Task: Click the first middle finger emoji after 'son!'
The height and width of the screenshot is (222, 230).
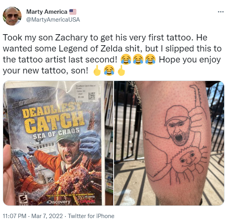Action: tap(97, 70)
